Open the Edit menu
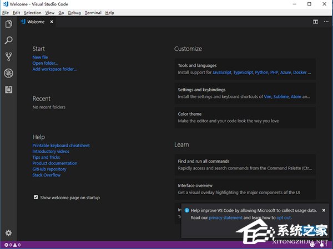Image resolution: width=333 pixels, height=249 pixels. pyautogui.click(x=16, y=13)
